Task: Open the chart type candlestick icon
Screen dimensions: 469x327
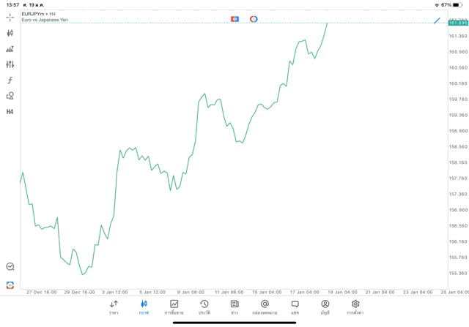Action: 10,33
